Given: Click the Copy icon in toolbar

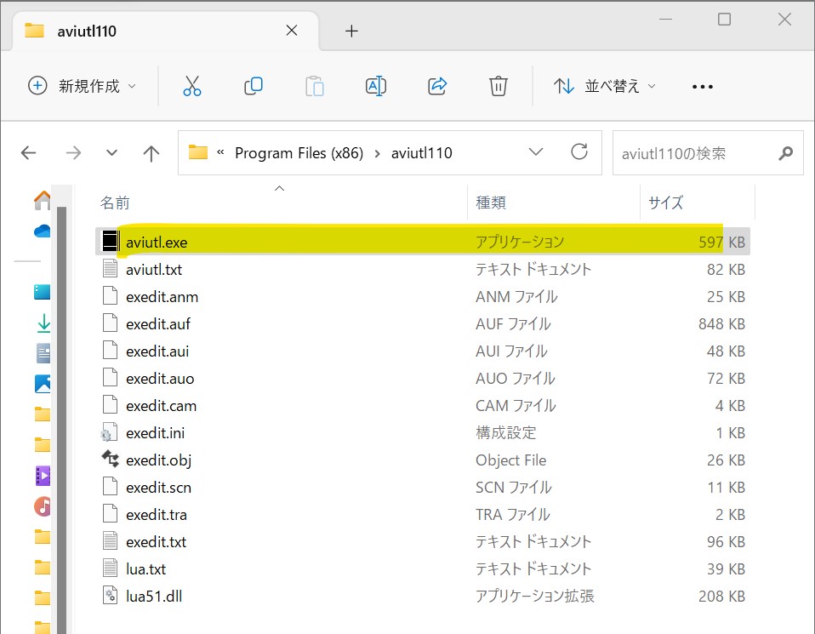Looking at the screenshot, I should point(254,86).
